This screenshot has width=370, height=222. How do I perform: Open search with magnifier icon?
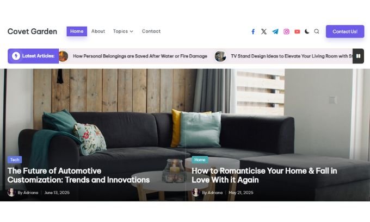[317, 31]
